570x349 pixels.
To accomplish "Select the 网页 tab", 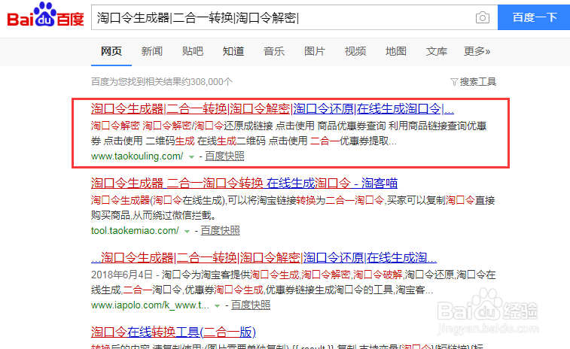I will [x=111, y=51].
